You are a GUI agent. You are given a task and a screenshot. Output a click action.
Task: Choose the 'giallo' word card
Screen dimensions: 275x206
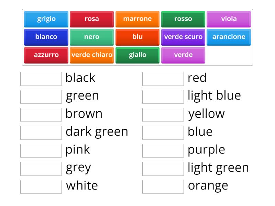[137, 55]
